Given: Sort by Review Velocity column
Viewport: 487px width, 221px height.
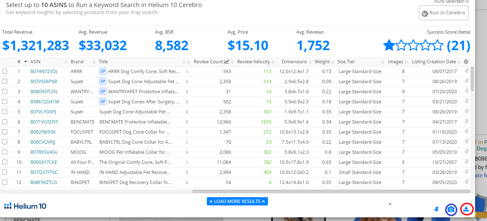Looking at the screenshot, I should coord(254,62).
